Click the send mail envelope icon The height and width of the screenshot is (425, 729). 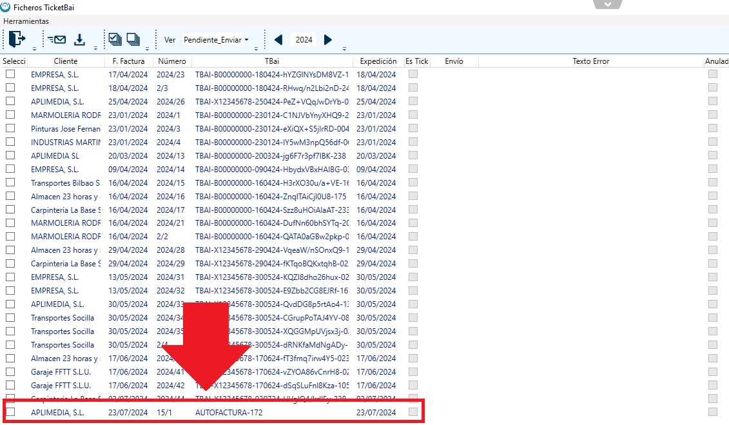pos(57,40)
